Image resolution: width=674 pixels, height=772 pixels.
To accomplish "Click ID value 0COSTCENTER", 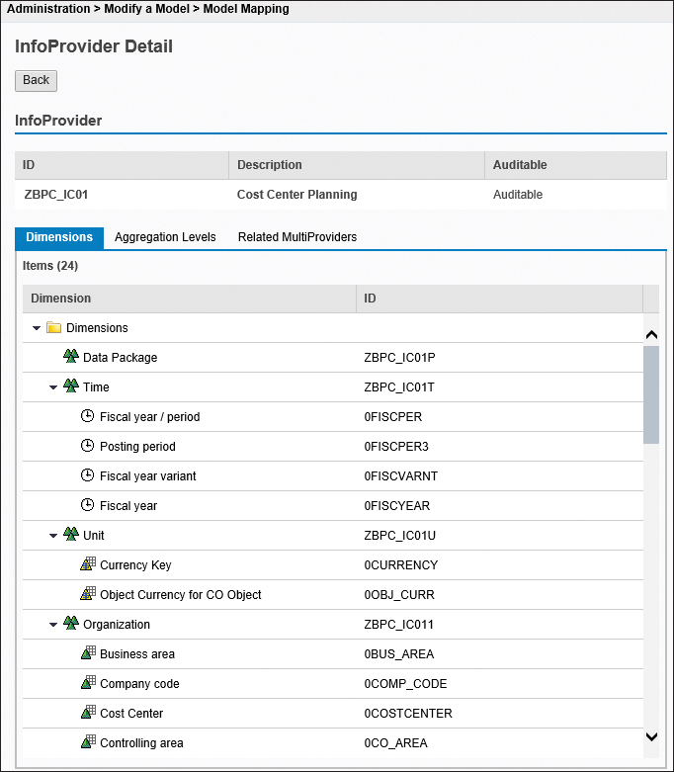I will [408, 714].
